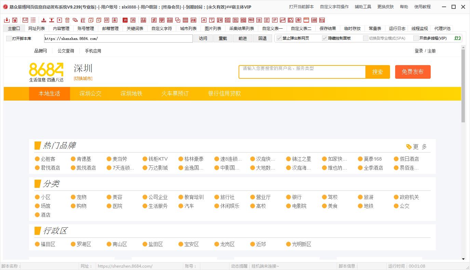The height and width of the screenshot is (270, 470).
Task: Click the 正 character toolbar icon
Action: (267, 20)
